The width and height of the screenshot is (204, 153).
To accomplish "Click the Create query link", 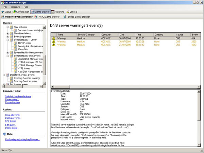I will (12, 99).
